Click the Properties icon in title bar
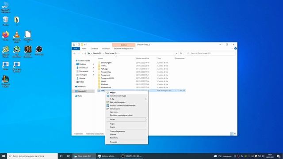Screen dimensions: 283x159 pos(79,45)
